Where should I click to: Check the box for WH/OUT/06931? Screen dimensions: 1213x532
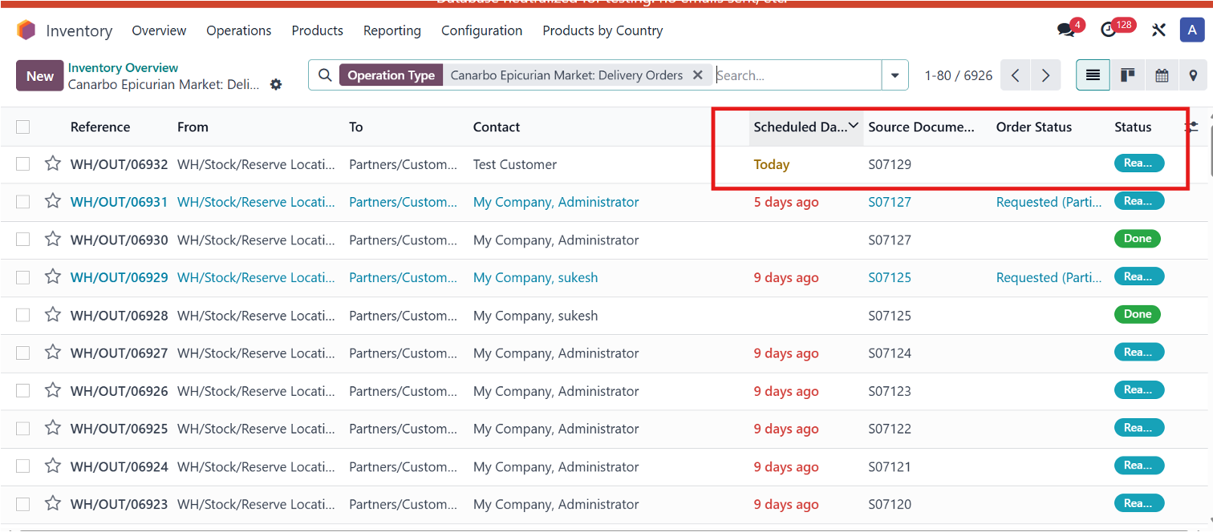click(x=22, y=202)
